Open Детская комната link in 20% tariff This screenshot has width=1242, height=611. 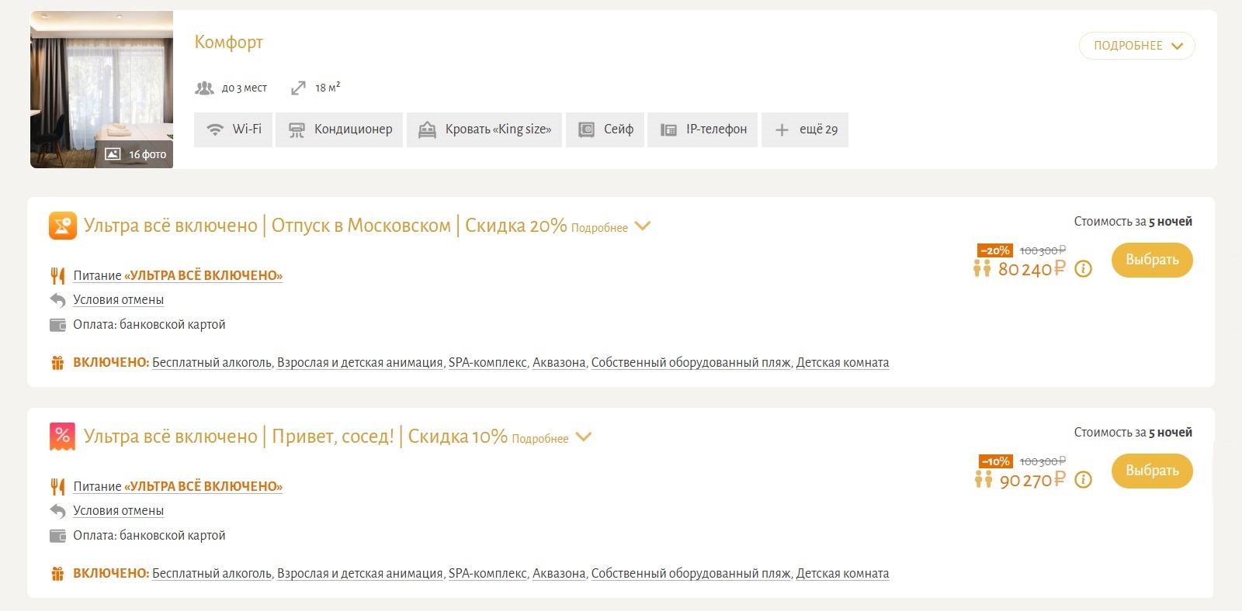pos(843,363)
